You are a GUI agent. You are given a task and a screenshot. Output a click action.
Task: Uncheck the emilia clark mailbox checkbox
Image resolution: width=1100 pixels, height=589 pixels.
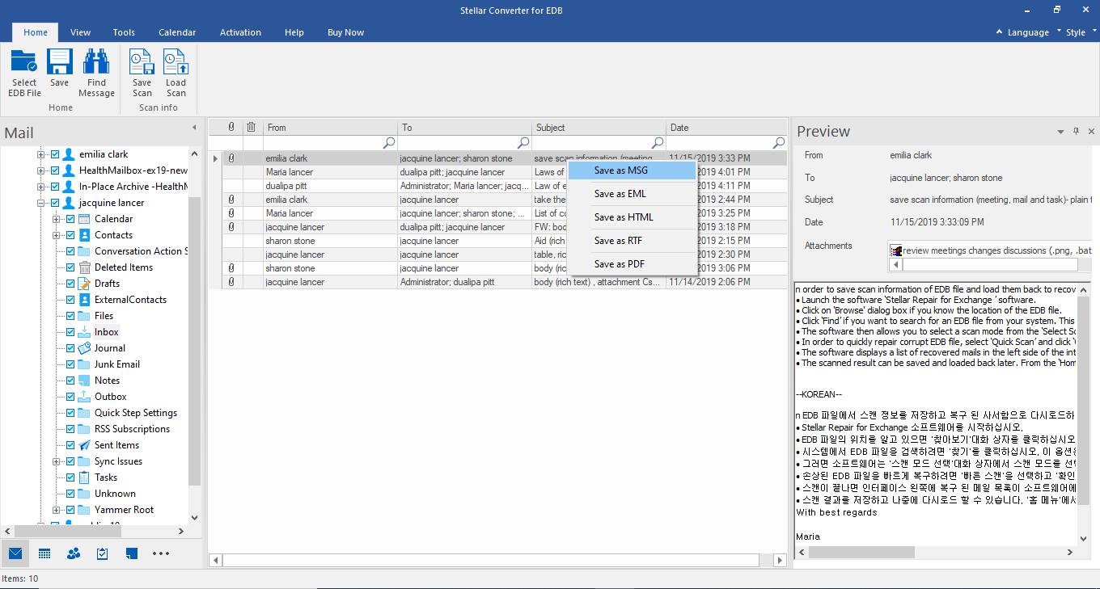point(55,154)
